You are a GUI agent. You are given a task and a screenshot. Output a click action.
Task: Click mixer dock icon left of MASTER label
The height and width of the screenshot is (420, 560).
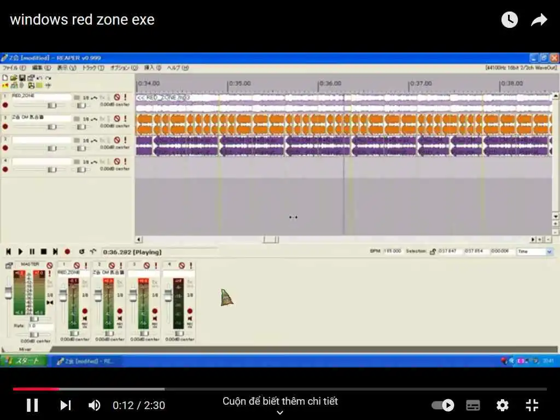click(x=9, y=265)
